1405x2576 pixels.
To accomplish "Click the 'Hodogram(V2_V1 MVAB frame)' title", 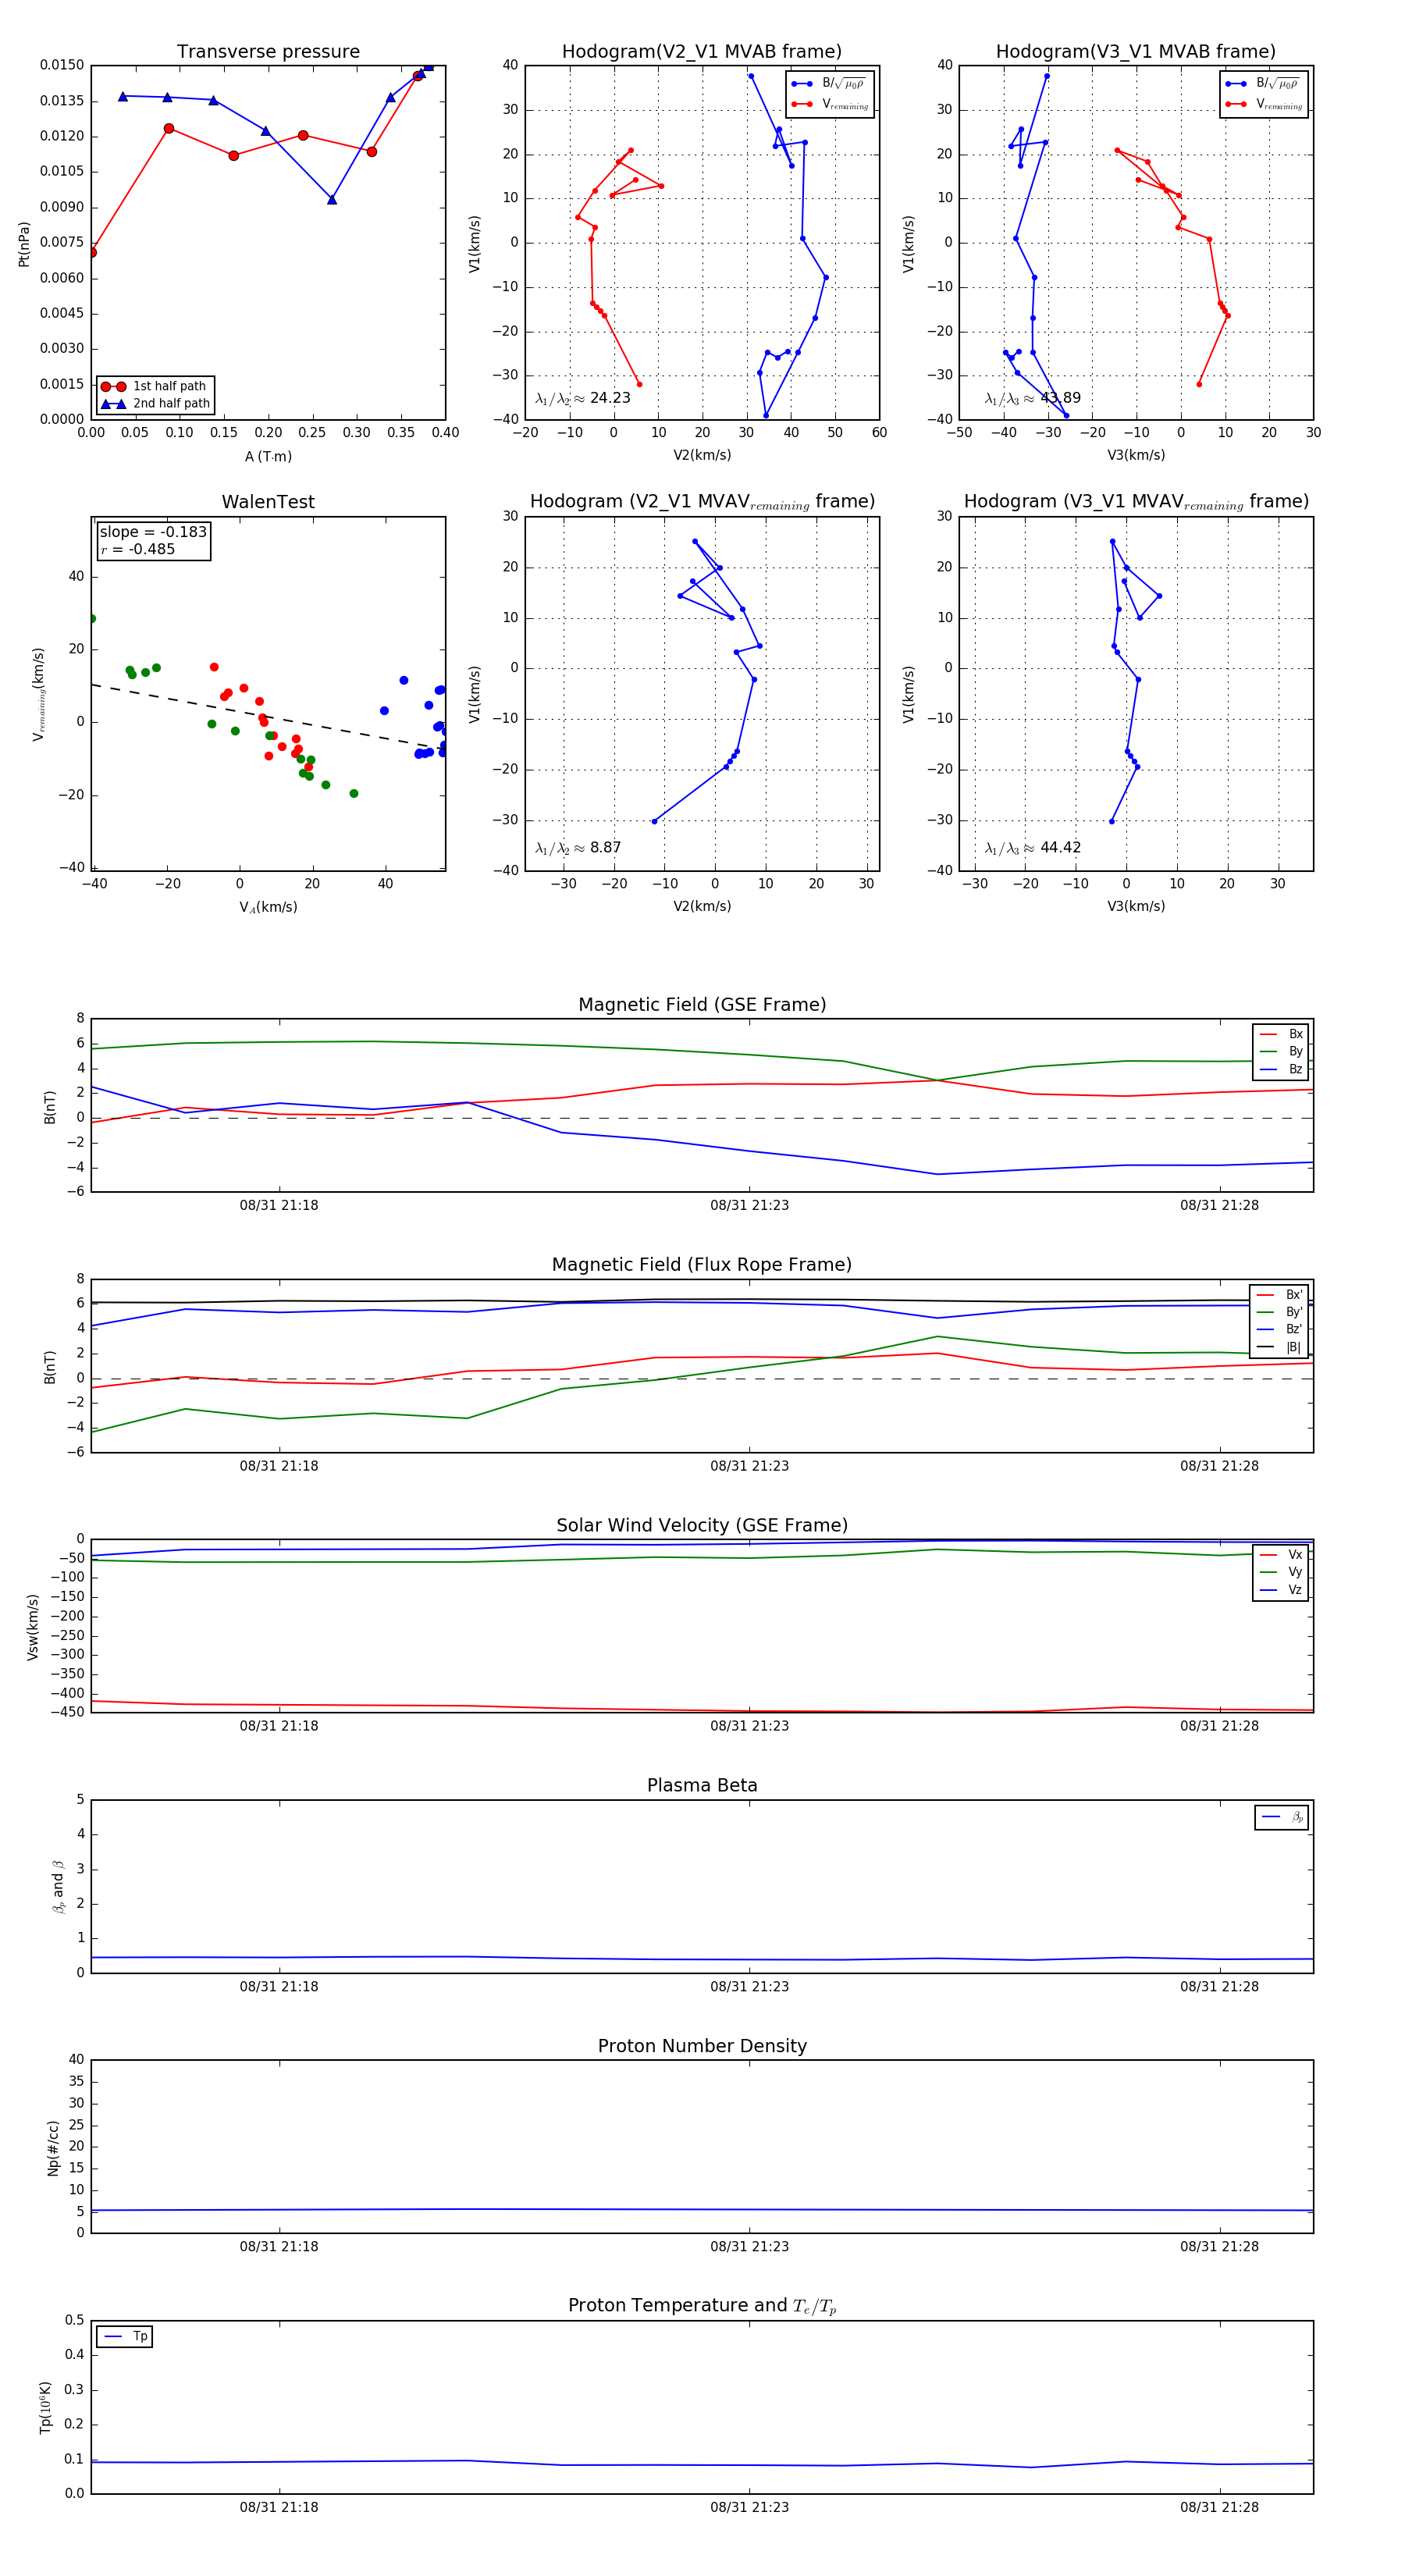I will 702,51.
